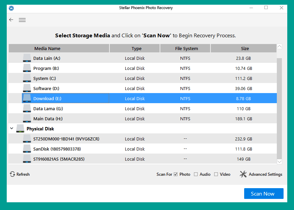Select the Data Lama (G:) drive
This screenshot has width=294, height=210.
[48, 109]
